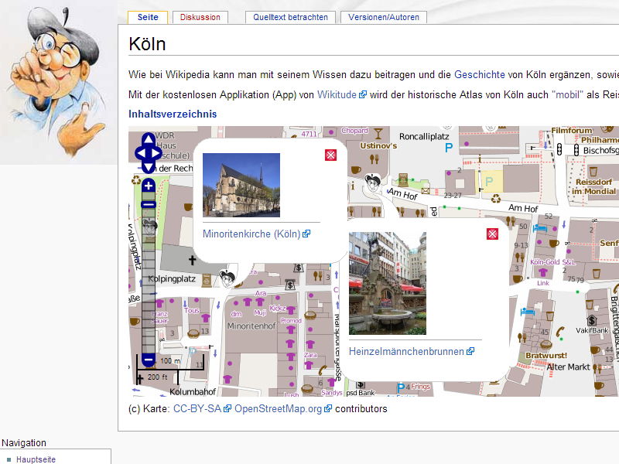Image resolution: width=619 pixels, height=464 pixels.
Task: Click the zoom slider handle on the zoom bar
Action: (149, 204)
